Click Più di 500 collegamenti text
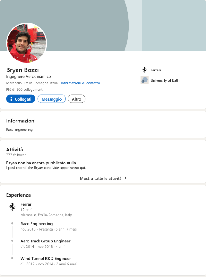This screenshot has height=277, width=206. (x=25, y=90)
